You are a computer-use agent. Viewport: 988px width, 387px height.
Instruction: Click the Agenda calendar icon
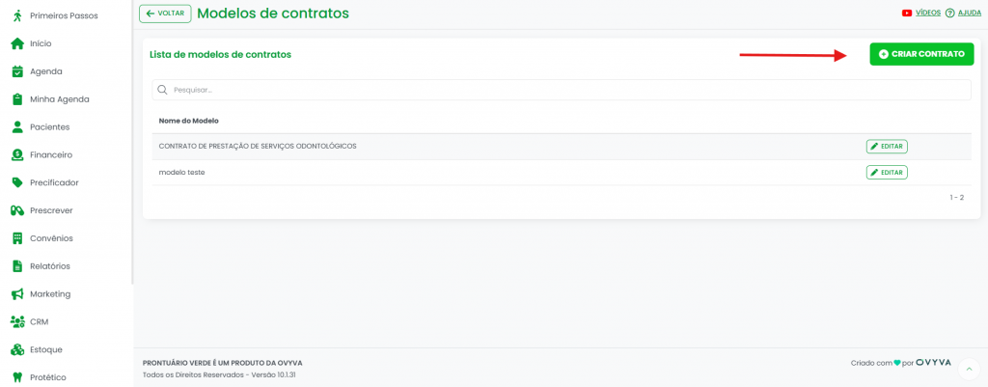click(x=16, y=71)
